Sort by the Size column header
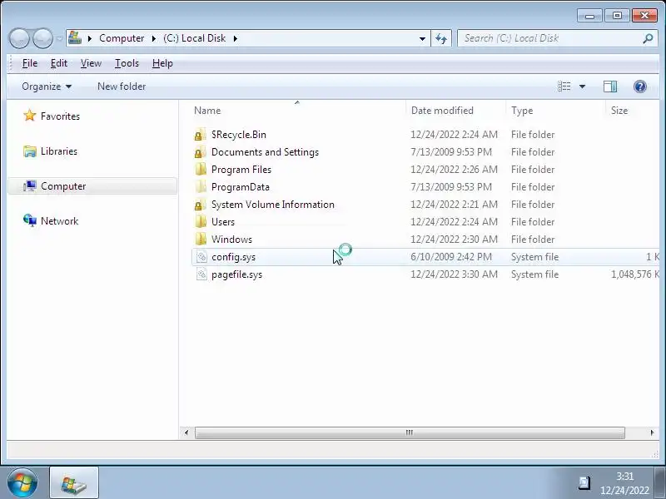This screenshot has height=499, width=666. point(619,111)
